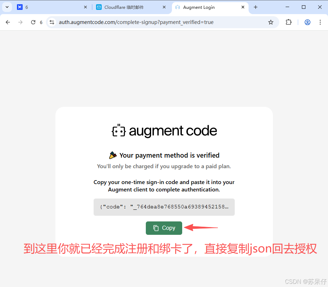
Task: View site information icon in address bar
Action: coord(52,22)
